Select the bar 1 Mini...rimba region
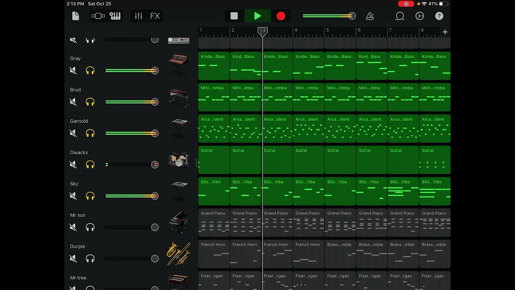The width and height of the screenshot is (515, 290). [214, 97]
